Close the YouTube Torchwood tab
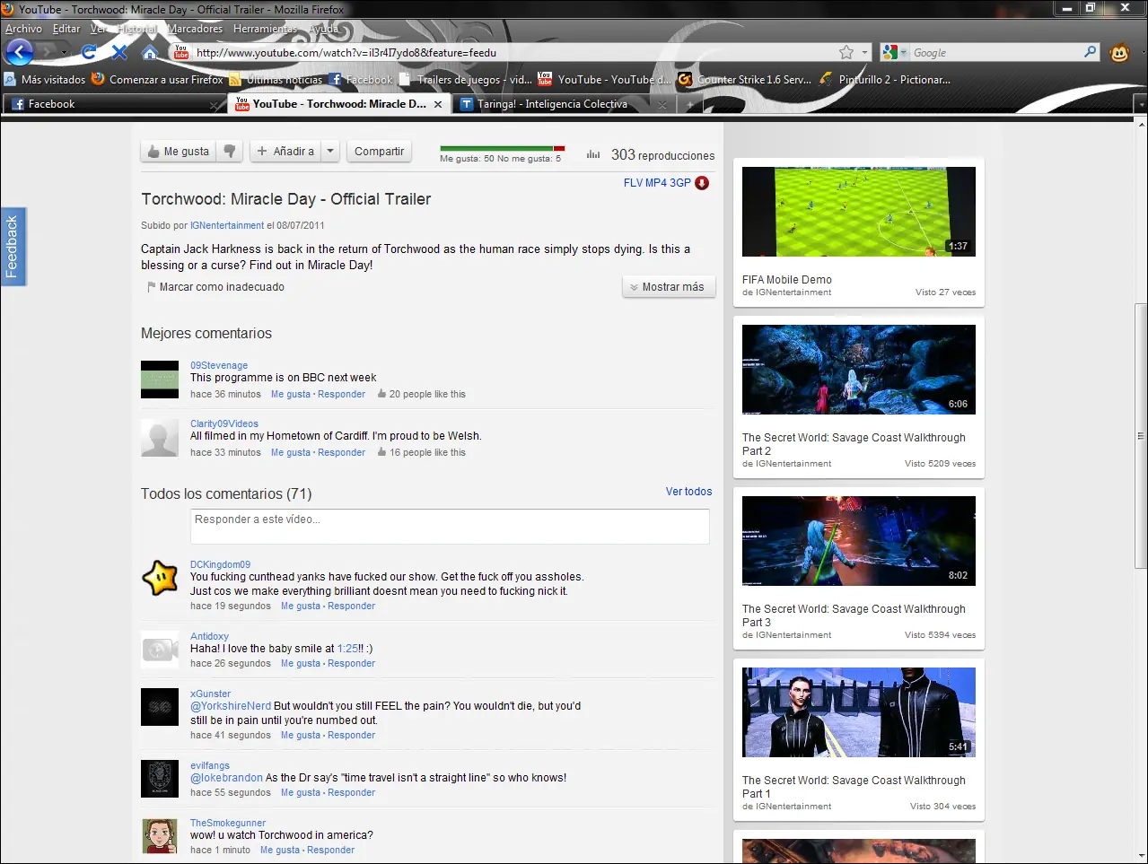Viewport: 1148px width, 864px height. (x=438, y=104)
